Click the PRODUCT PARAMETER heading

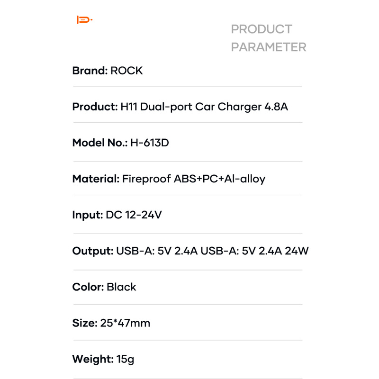268,38
